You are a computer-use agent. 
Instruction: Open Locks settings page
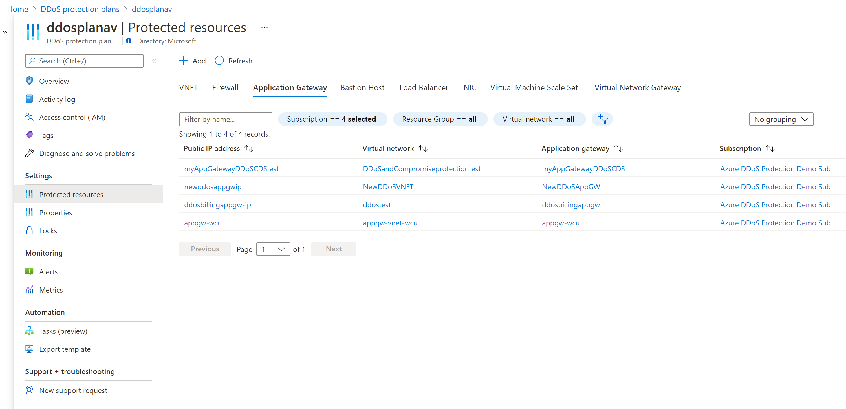pos(48,231)
